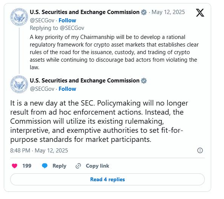The height and width of the screenshot is (199, 224).
Task: Click the top U.S. Securities and Exchange Commission name
Action: (84, 12)
